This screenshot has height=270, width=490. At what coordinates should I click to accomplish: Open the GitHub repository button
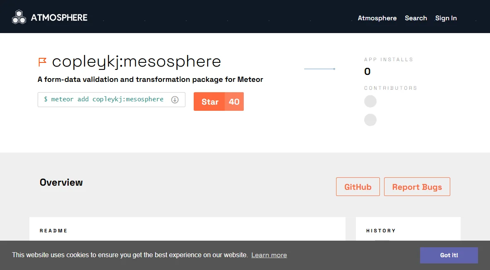click(358, 186)
